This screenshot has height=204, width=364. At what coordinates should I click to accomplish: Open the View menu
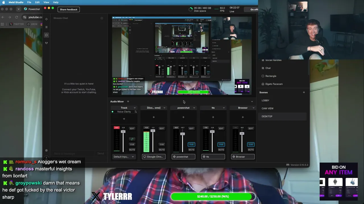46,2
